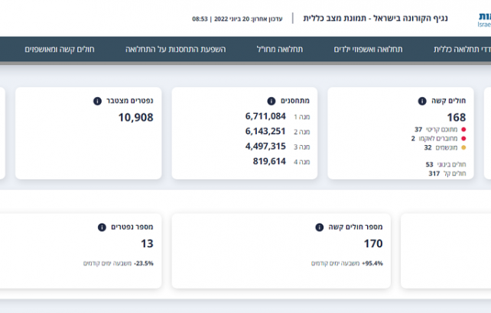Click info icon beside top 'חולים קשה' card title

[422, 101]
